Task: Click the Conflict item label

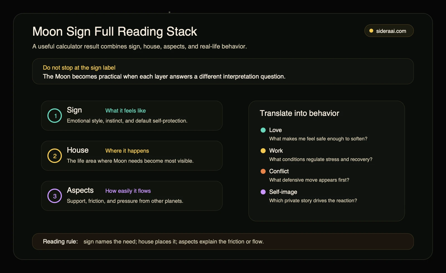Action: click(279, 171)
